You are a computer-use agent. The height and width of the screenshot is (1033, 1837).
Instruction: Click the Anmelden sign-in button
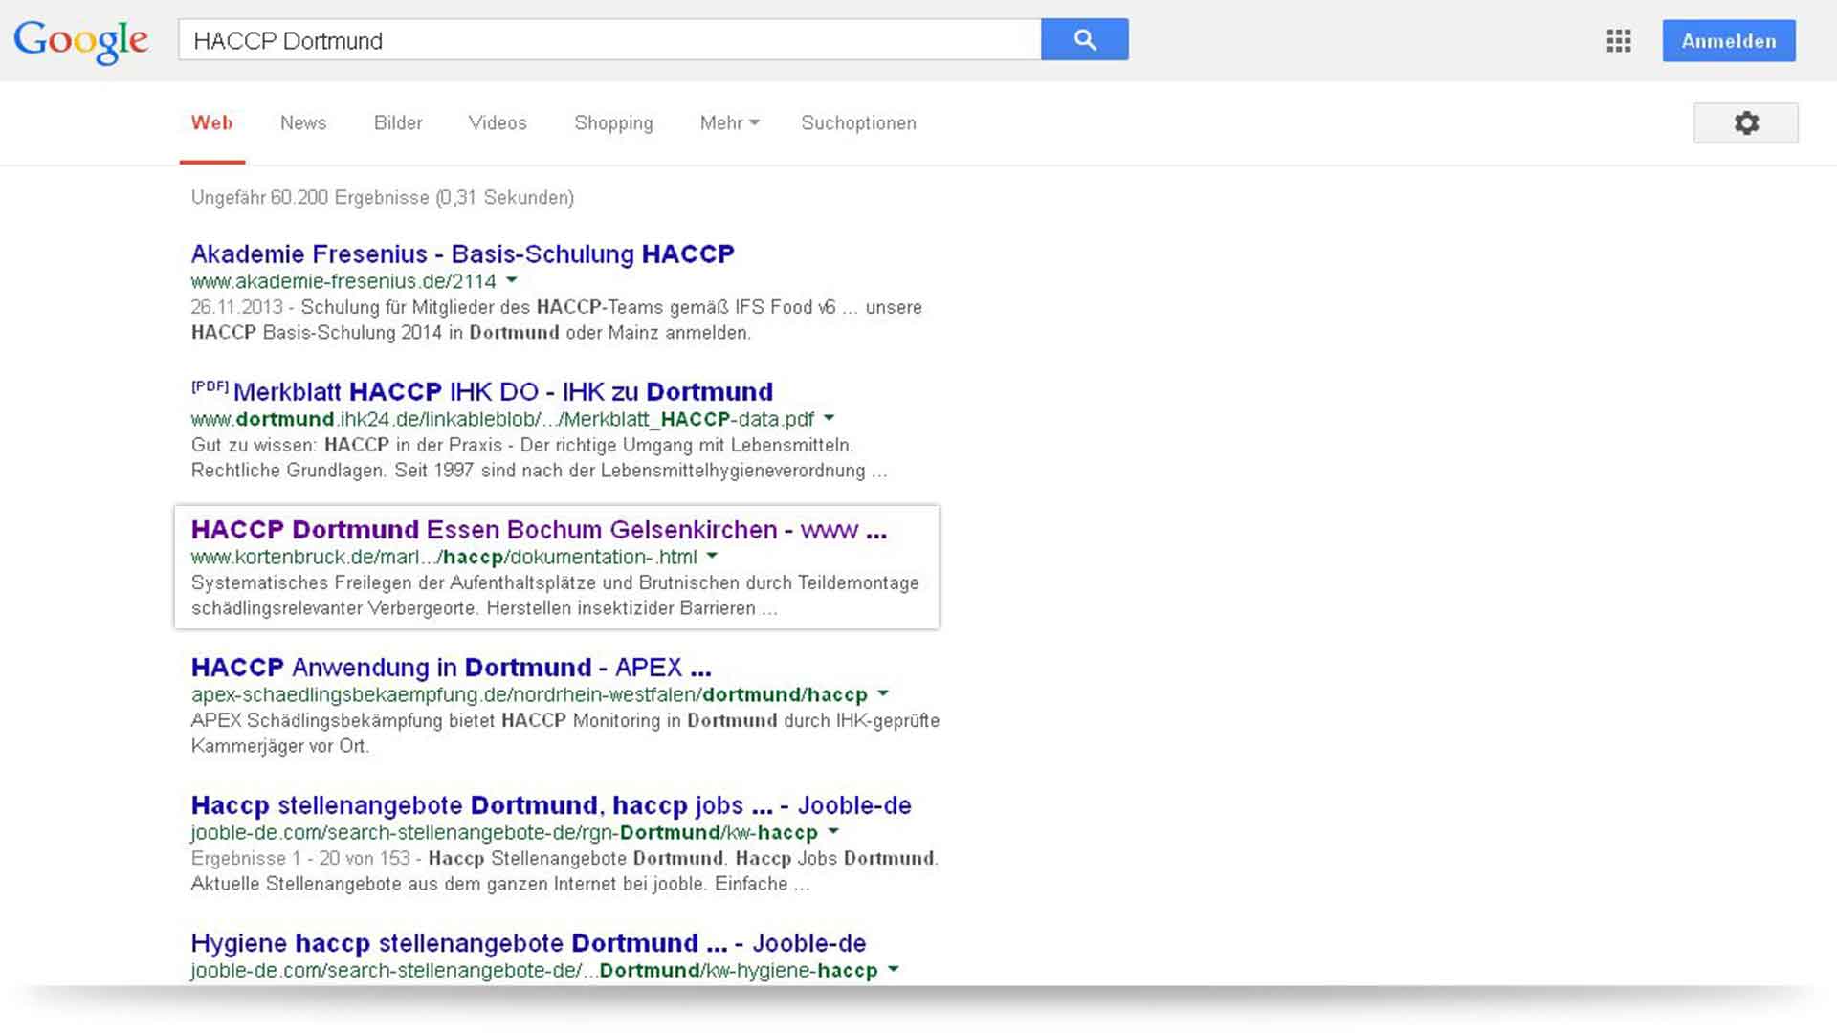[1729, 41]
